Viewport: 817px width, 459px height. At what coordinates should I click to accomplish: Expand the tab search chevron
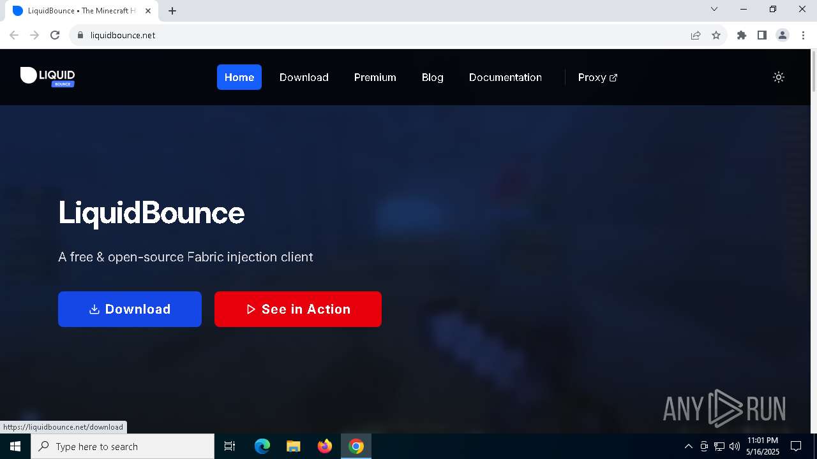tap(714, 9)
